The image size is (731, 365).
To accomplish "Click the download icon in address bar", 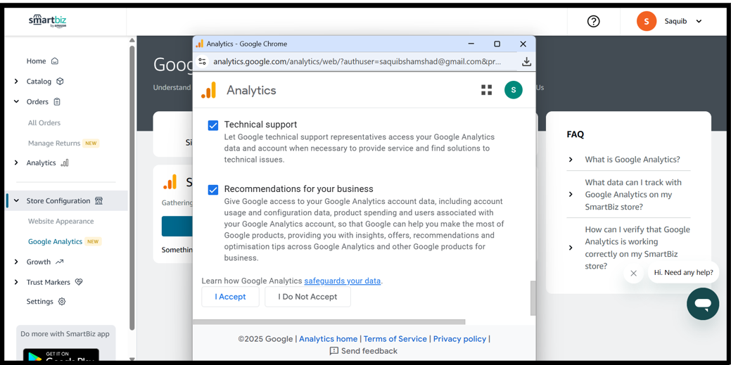I will pos(526,62).
